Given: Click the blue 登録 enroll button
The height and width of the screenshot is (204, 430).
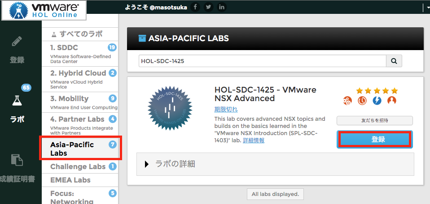Looking at the screenshot, I should pos(375,140).
